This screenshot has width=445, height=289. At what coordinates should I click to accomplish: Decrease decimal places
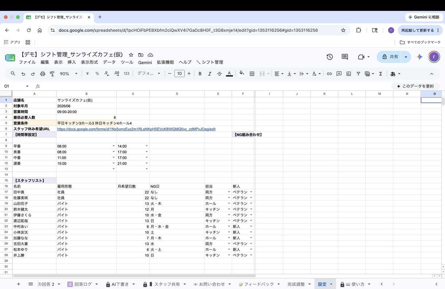coord(107,74)
